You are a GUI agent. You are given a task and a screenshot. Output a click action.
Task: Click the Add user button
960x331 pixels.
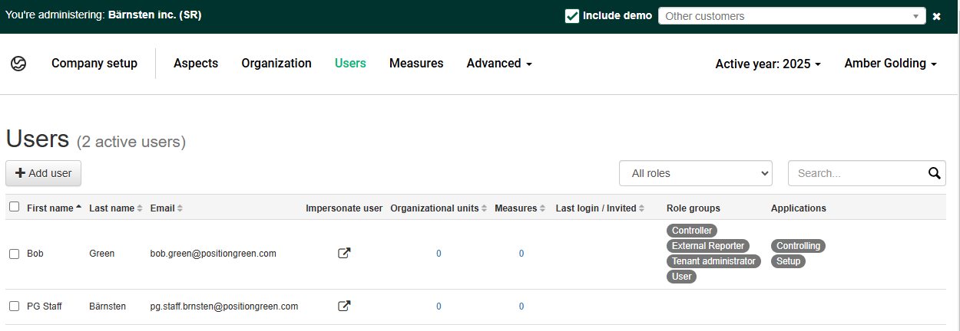click(43, 173)
